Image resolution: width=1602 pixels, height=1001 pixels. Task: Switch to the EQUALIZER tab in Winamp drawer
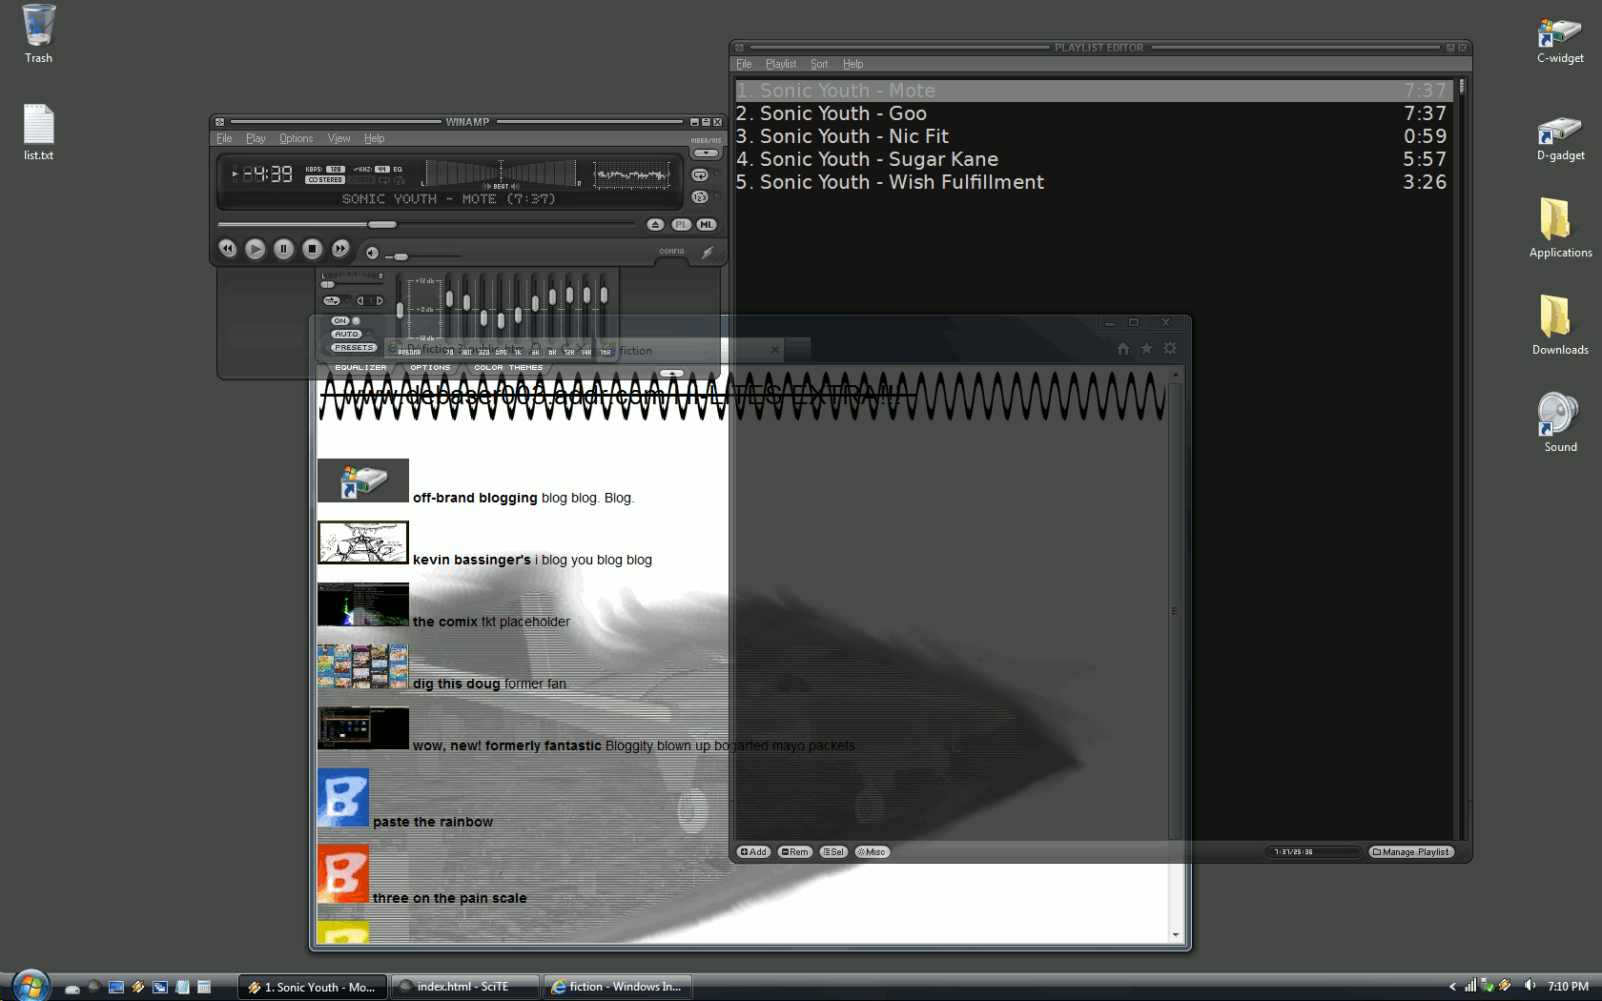tap(360, 368)
